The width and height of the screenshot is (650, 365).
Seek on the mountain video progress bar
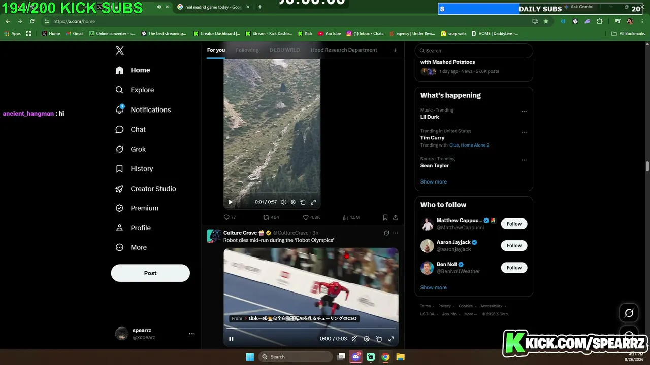coord(272,193)
